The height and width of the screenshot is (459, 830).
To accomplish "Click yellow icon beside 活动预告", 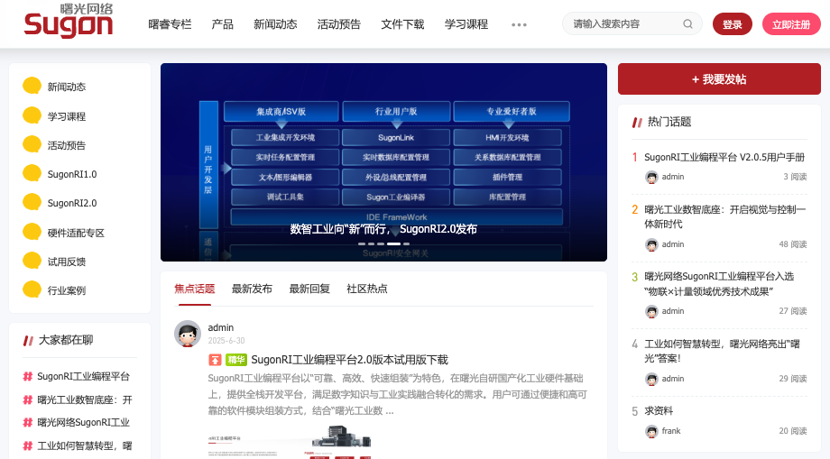I will pyautogui.click(x=32, y=144).
